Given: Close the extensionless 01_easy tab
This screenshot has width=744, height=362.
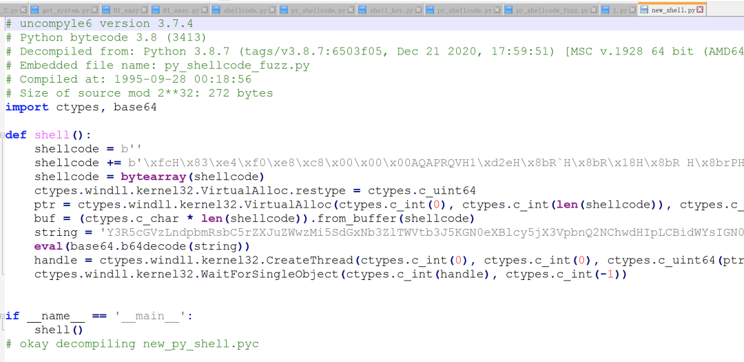Looking at the screenshot, I should (x=144, y=10).
